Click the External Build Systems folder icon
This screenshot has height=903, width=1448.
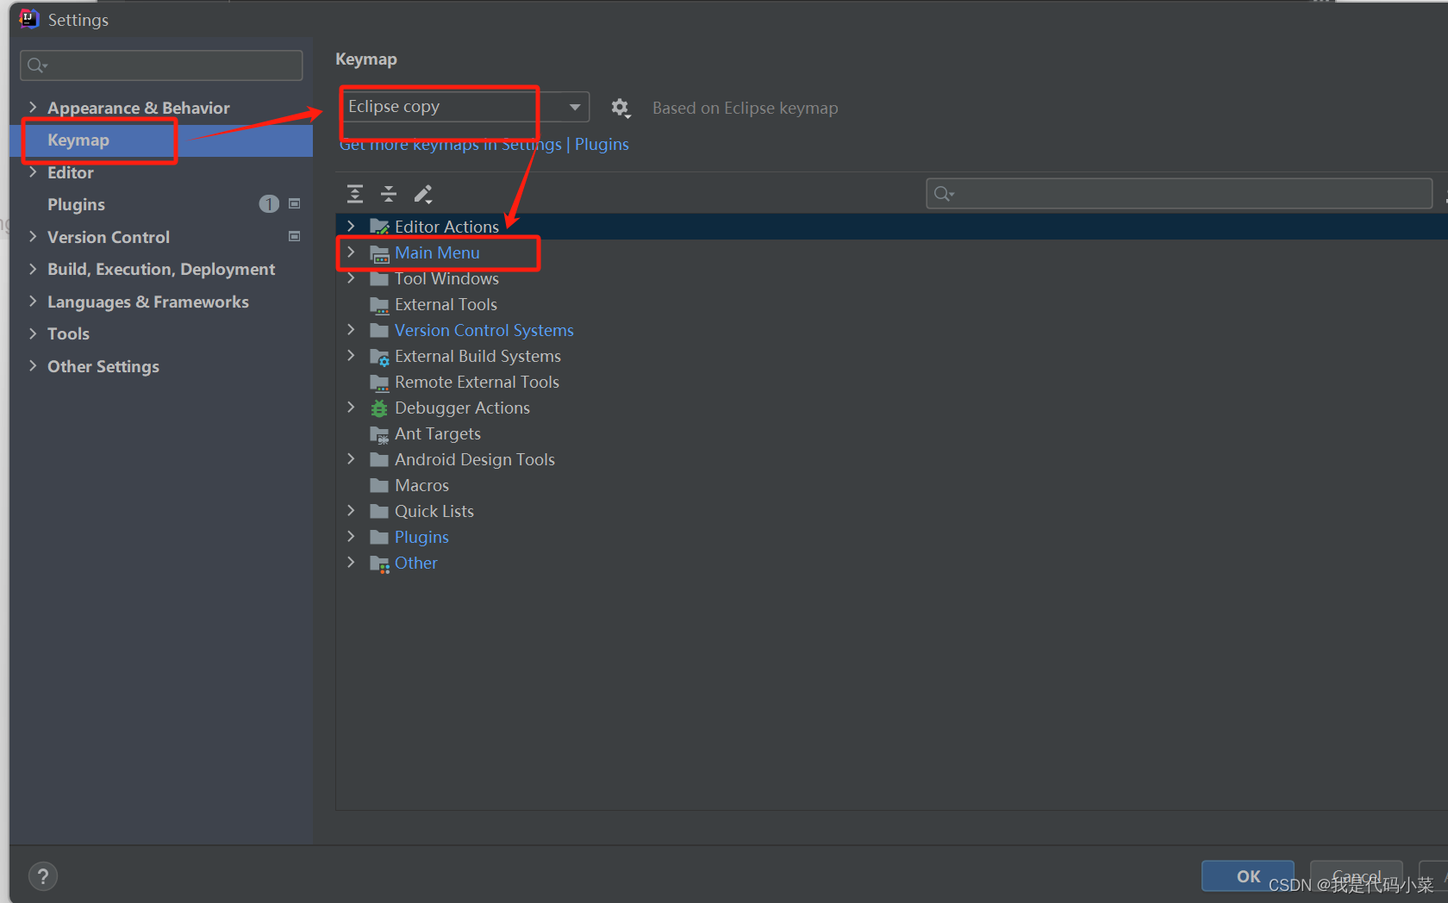pyautogui.click(x=379, y=357)
